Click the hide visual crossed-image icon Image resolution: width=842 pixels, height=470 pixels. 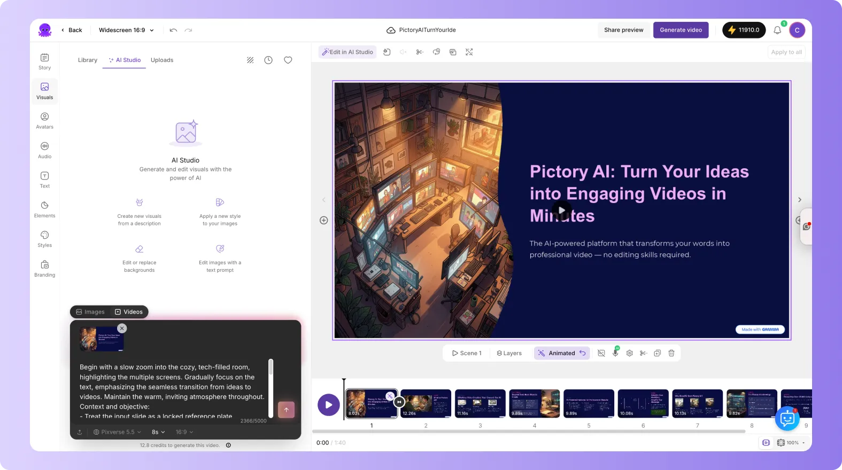601,353
